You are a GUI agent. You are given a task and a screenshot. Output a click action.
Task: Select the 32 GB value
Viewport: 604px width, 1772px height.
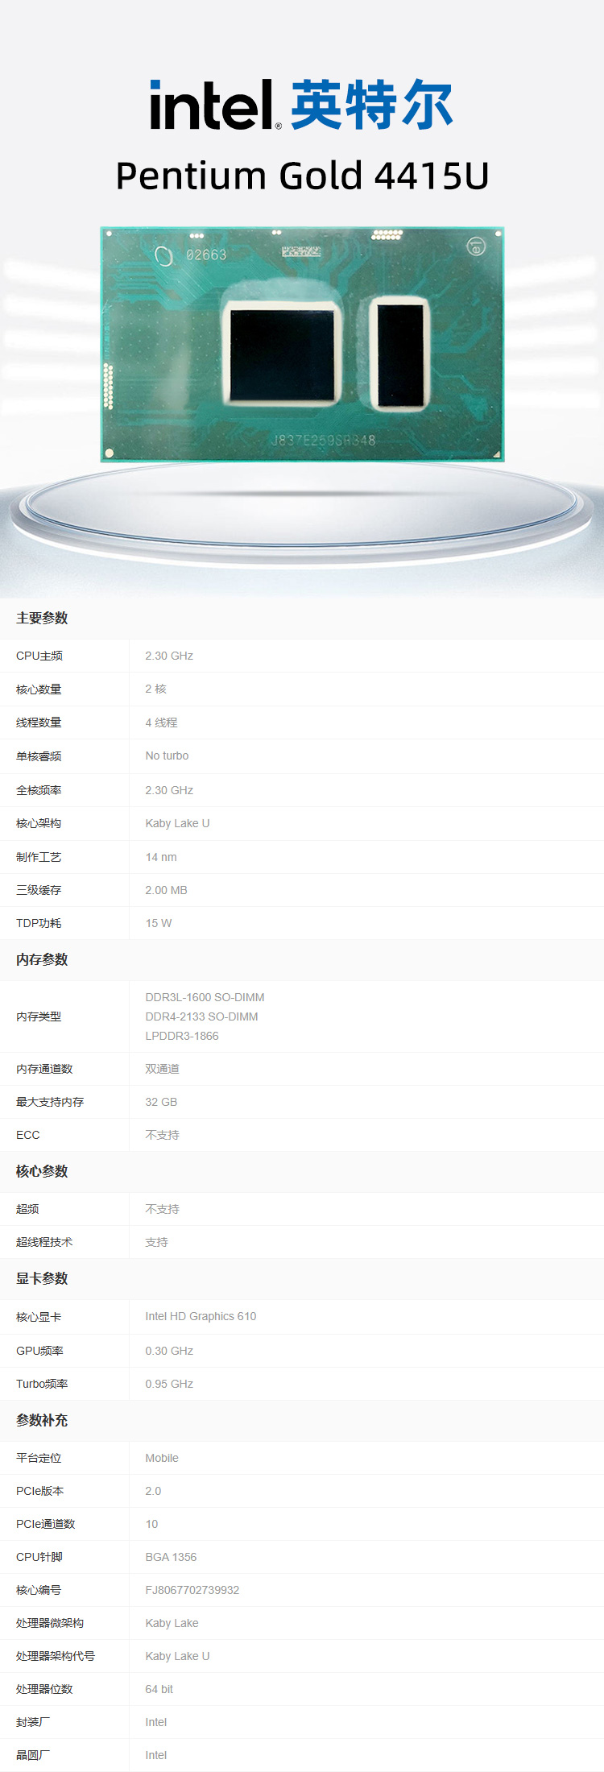tap(161, 1102)
